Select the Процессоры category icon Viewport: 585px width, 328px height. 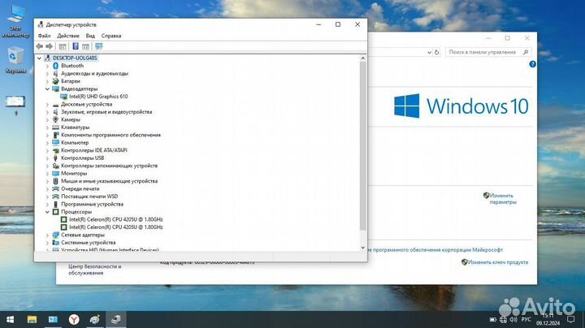55,212
